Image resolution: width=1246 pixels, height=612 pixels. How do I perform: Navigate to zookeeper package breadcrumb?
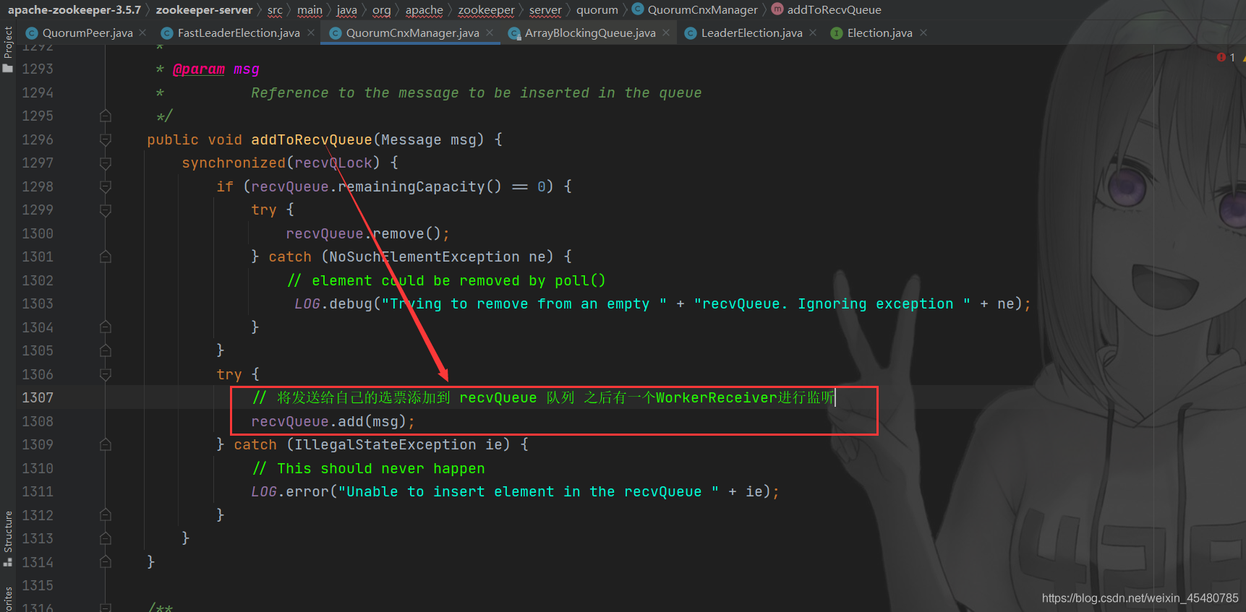pyautogui.click(x=486, y=10)
